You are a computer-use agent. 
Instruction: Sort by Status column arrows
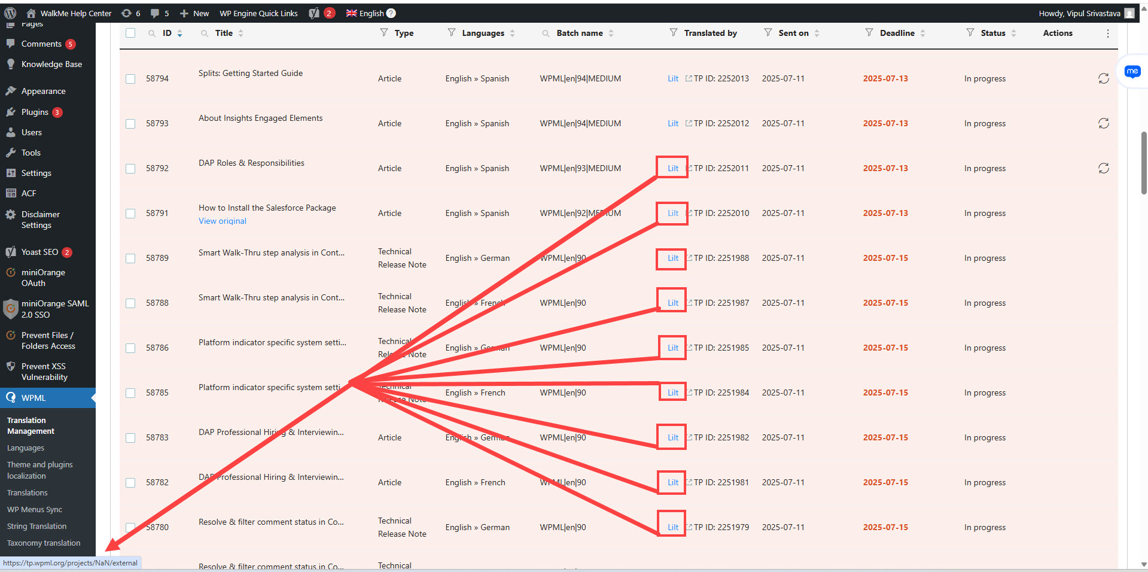1013,34
